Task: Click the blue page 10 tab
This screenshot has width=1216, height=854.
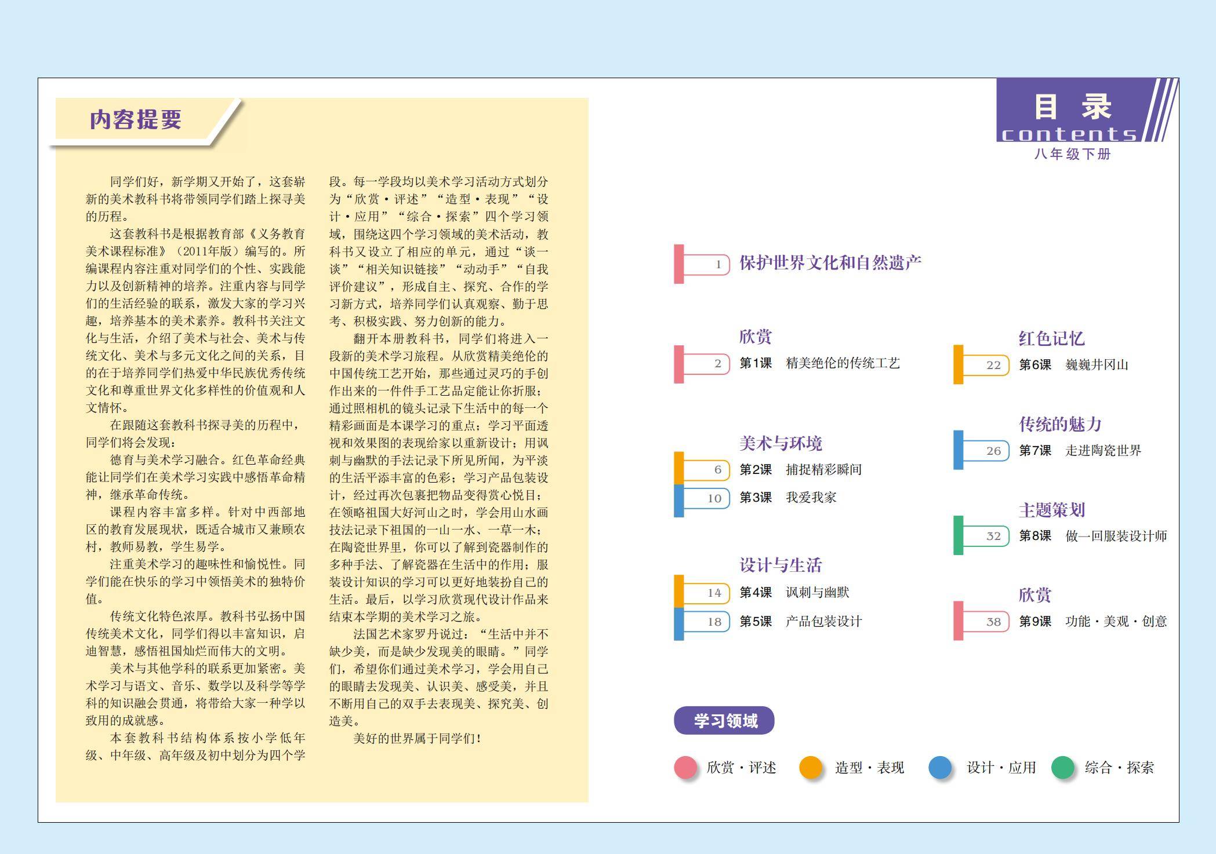Action: (x=706, y=498)
